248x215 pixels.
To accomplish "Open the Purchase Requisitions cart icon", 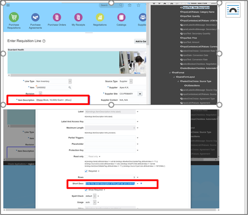I will point(14,17).
